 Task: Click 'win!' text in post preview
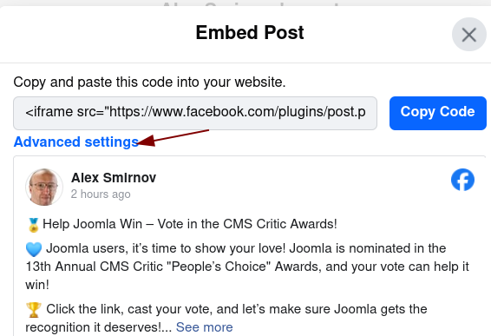click(x=37, y=285)
